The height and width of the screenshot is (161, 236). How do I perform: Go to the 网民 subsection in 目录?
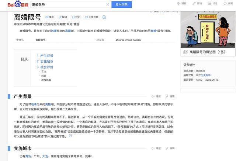[44, 76]
